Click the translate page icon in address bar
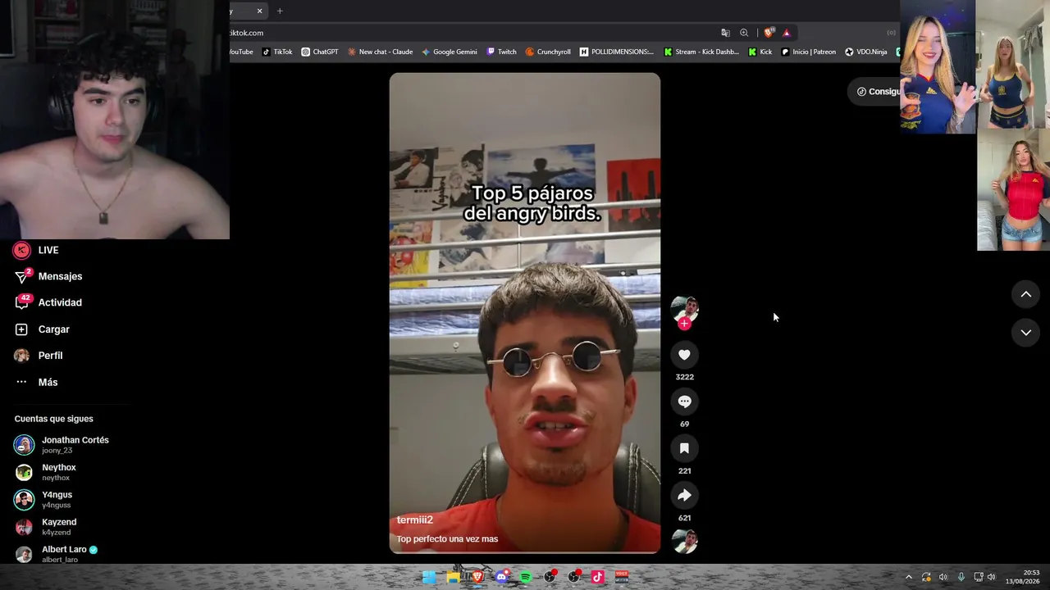 click(725, 33)
